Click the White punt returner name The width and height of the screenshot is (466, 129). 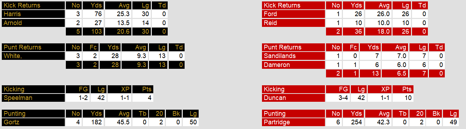coord(33,56)
